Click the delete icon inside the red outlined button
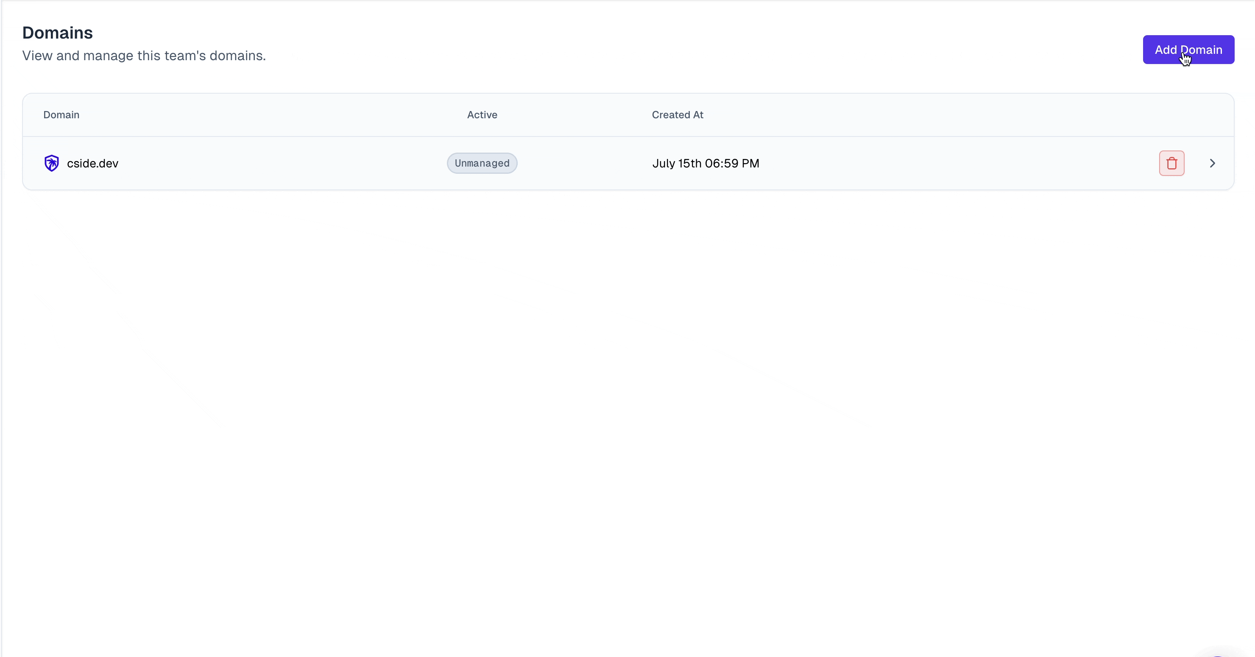 (x=1171, y=163)
